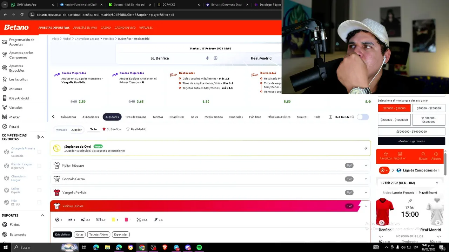Select the $20000 - $50000 amount option
Image resolution: width=449 pixels, height=252 pixels.
[394, 108]
